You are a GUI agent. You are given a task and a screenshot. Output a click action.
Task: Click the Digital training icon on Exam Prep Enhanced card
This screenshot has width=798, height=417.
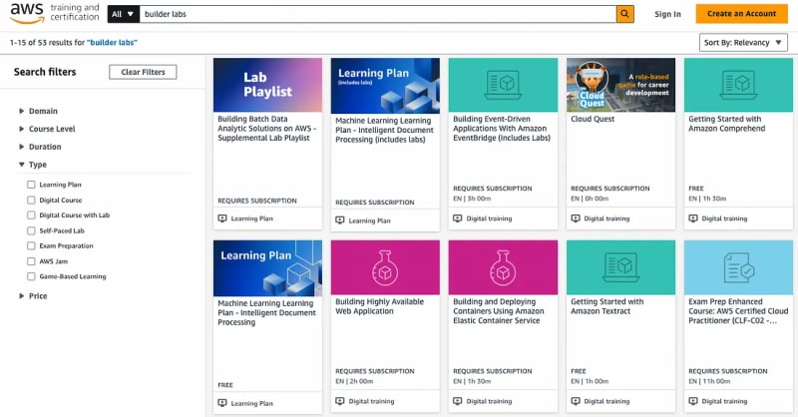click(693, 401)
